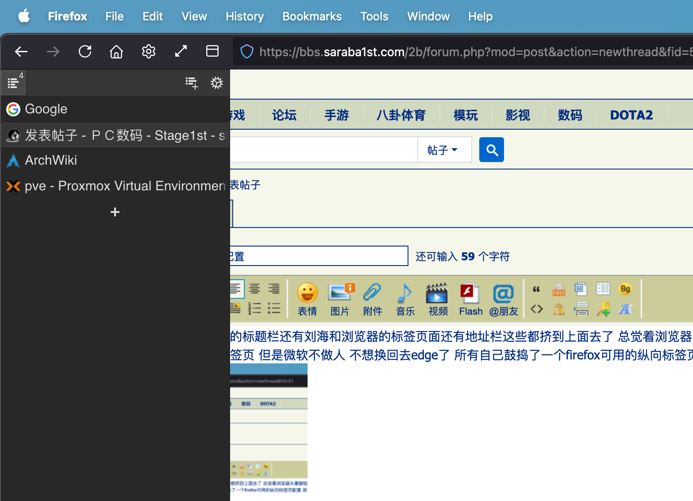Open the Tools menu

click(374, 16)
